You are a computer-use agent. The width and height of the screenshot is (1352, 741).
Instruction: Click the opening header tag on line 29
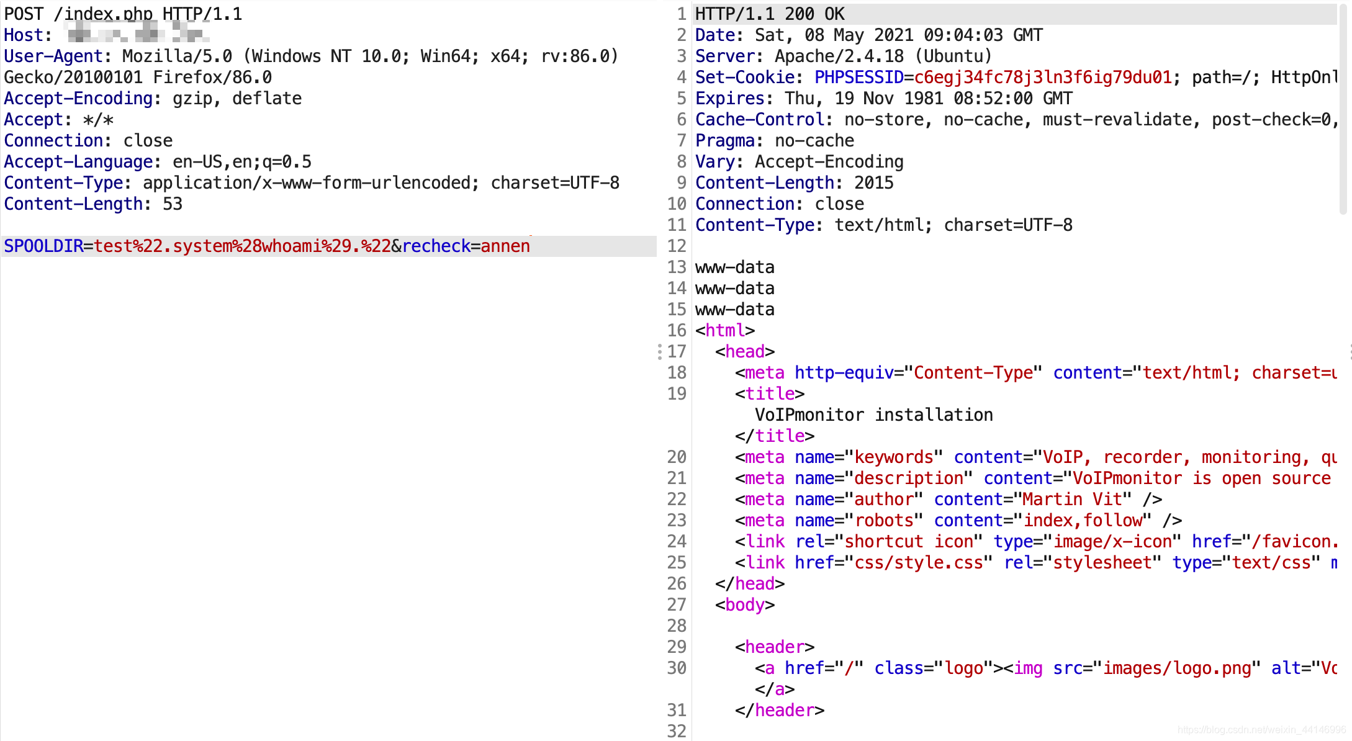[x=775, y=647]
